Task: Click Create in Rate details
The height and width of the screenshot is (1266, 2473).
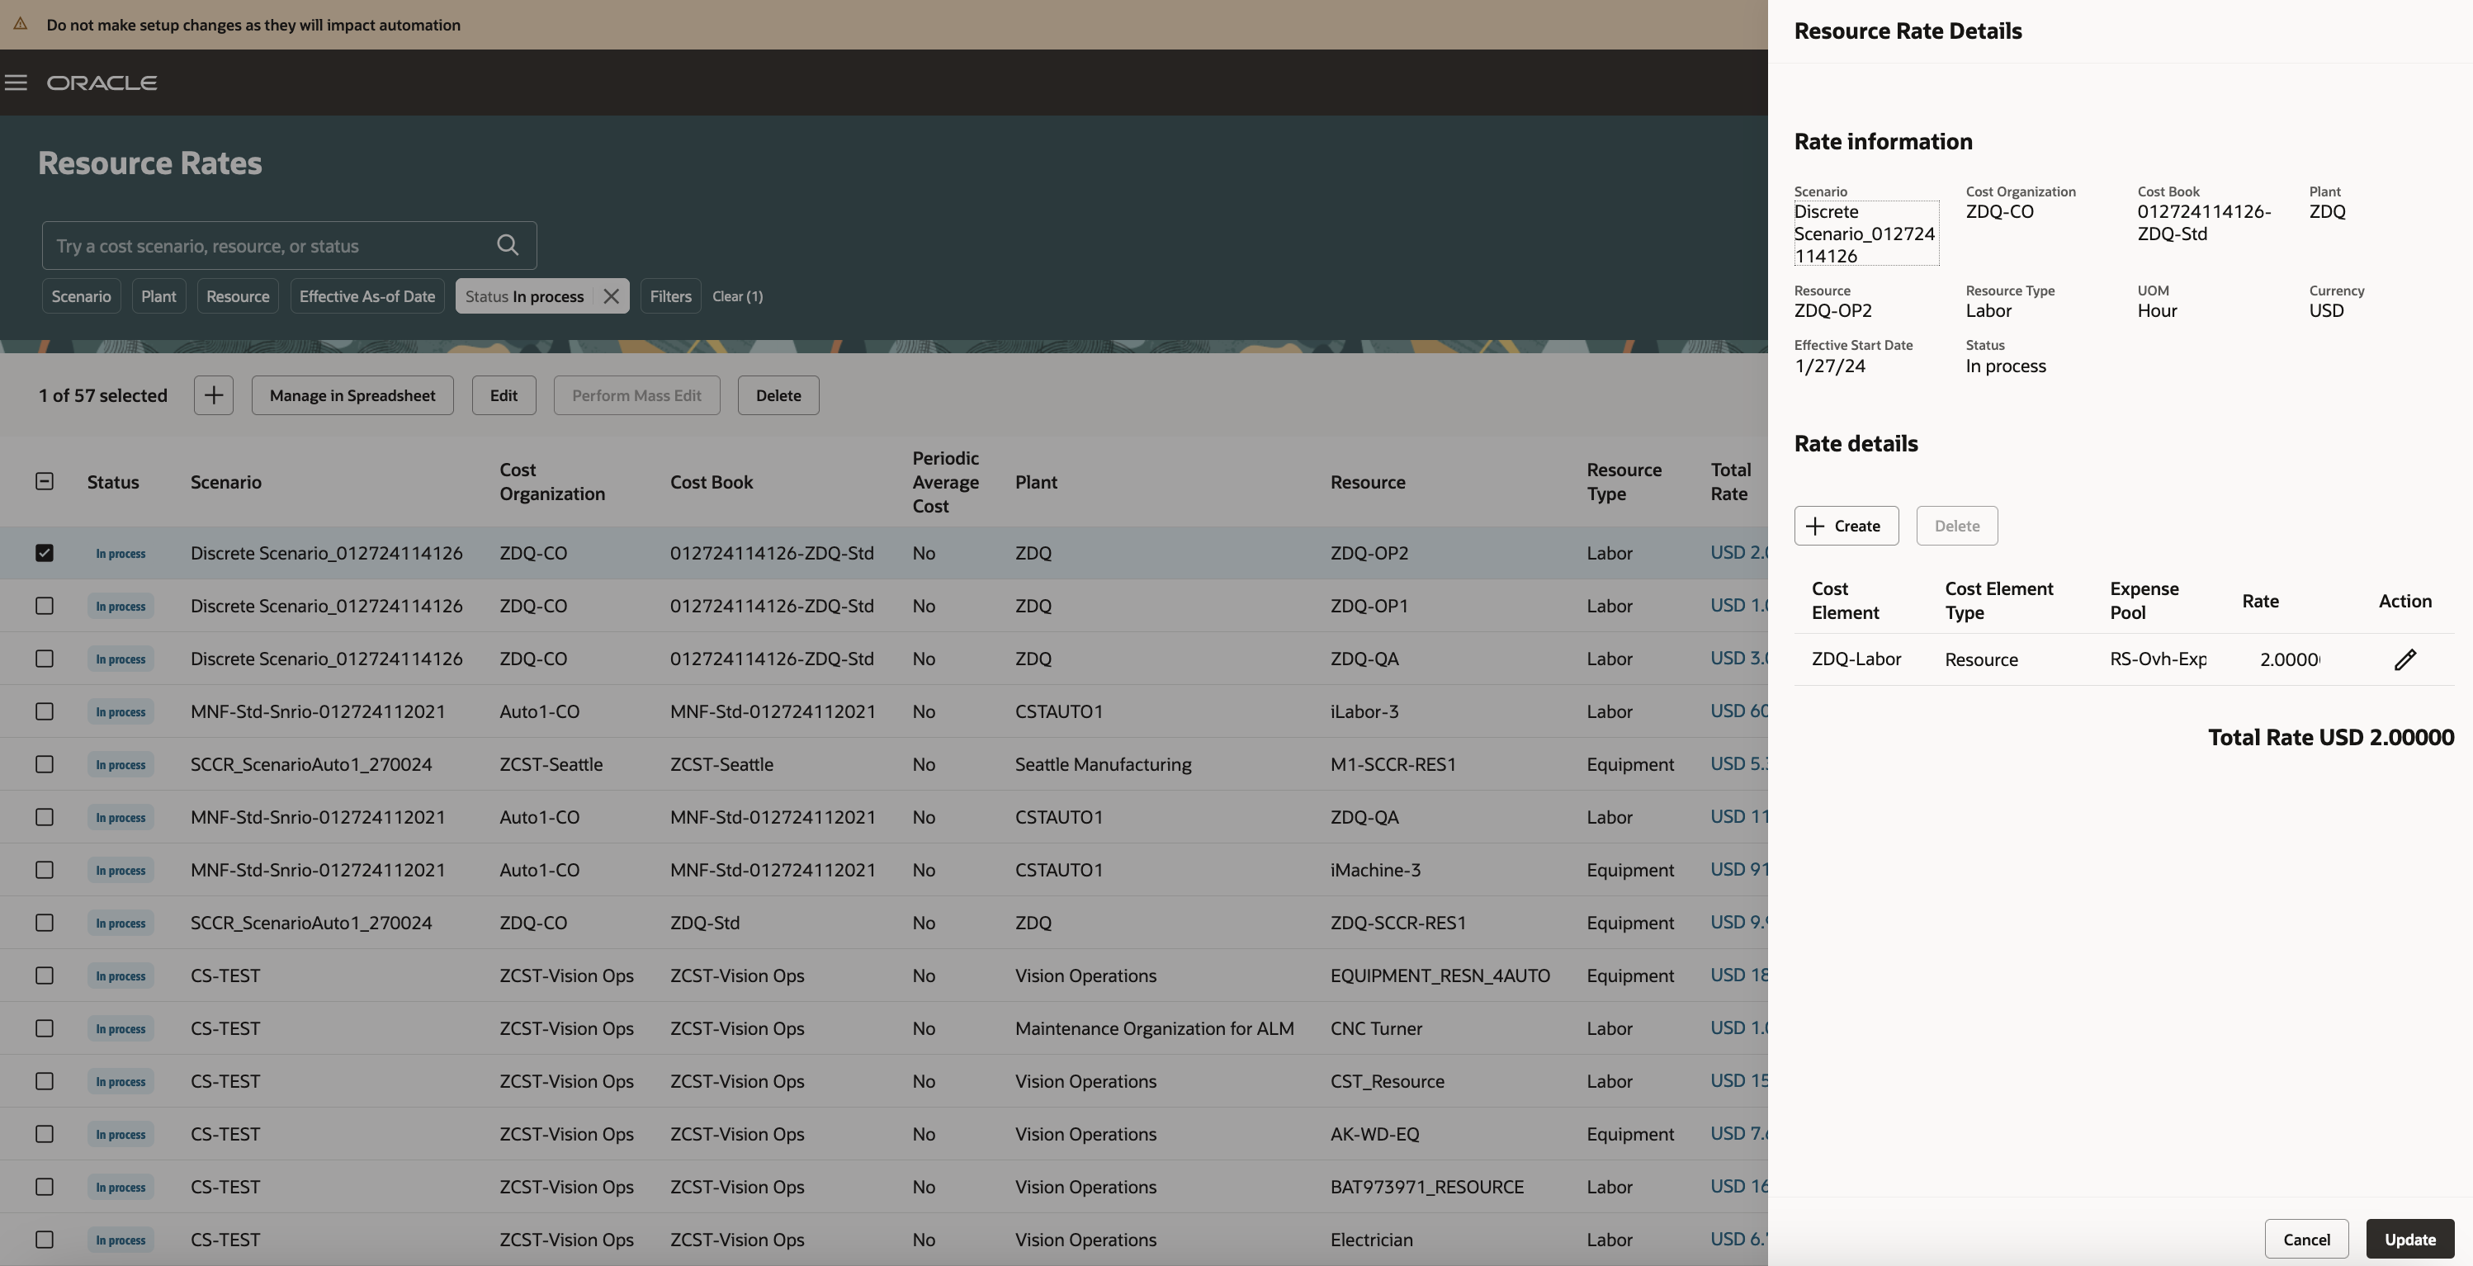Action: [x=1845, y=526]
